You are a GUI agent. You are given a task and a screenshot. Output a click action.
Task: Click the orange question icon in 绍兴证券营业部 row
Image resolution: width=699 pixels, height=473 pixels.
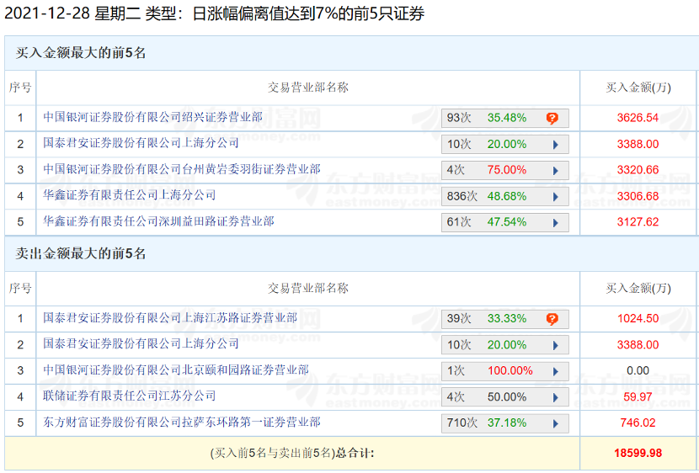click(552, 119)
